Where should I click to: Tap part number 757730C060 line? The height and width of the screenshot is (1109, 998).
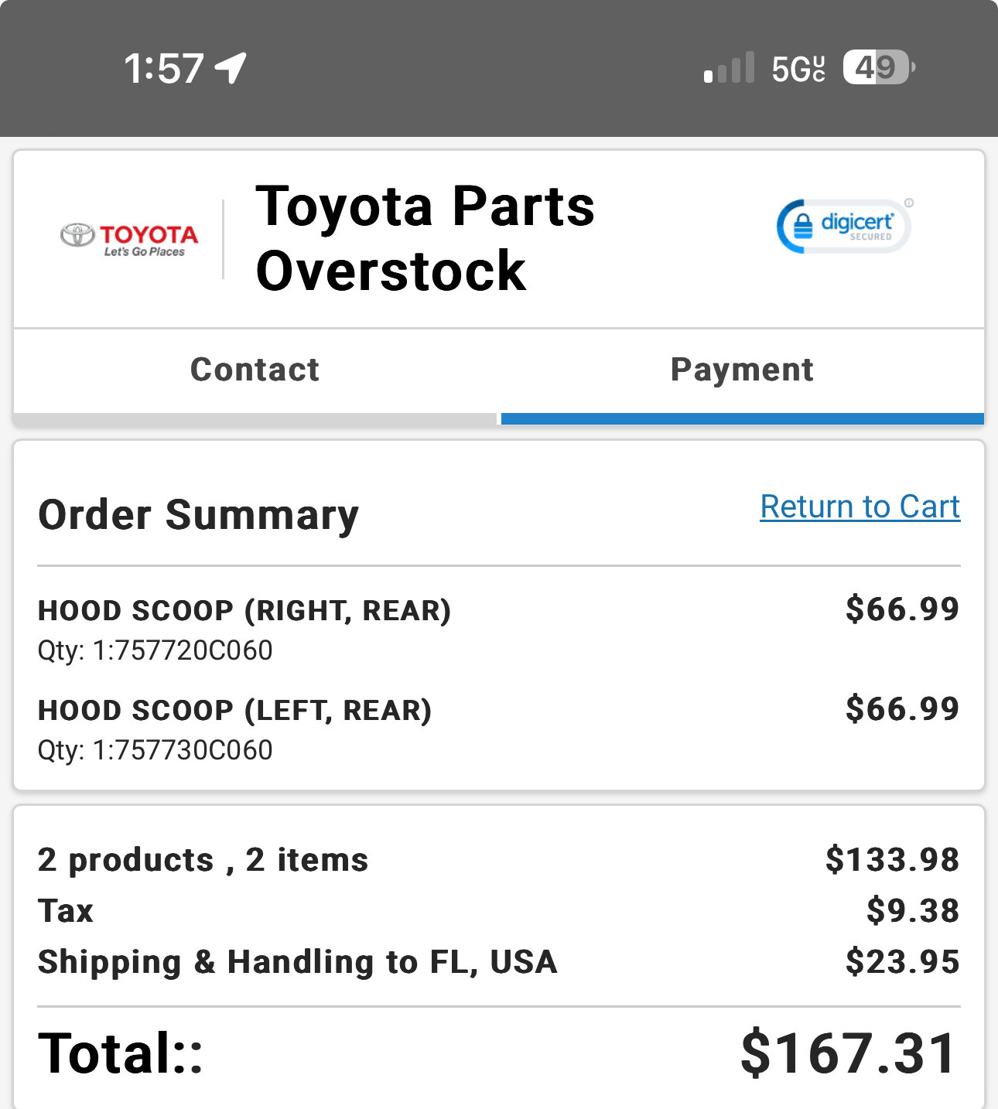click(x=156, y=750)
